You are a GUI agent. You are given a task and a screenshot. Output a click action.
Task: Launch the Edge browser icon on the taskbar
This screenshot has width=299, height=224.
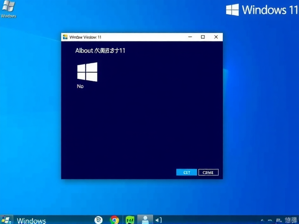(x=98, y=220)
